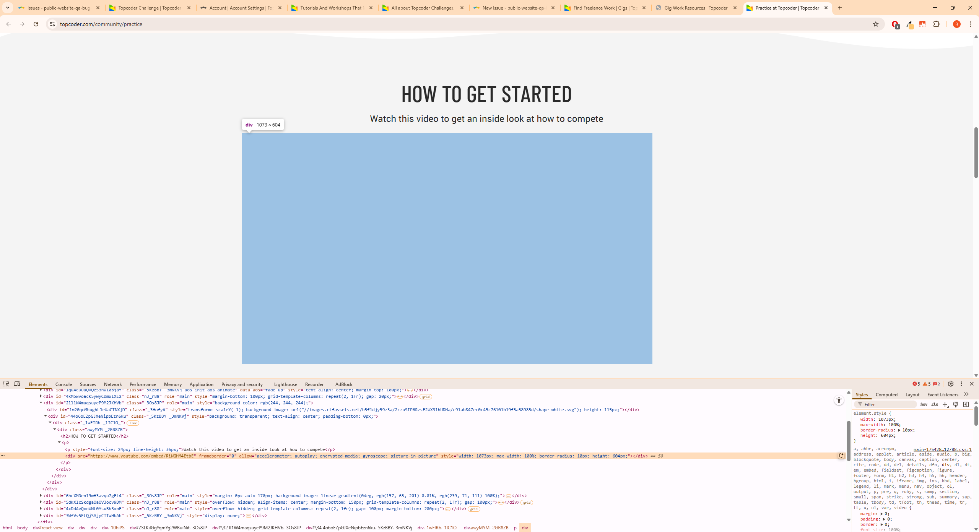The height and width of the screenshot is (532, 979).
Task: Open the rendering emulation paintbrush icon
Action: coord(955,404)
